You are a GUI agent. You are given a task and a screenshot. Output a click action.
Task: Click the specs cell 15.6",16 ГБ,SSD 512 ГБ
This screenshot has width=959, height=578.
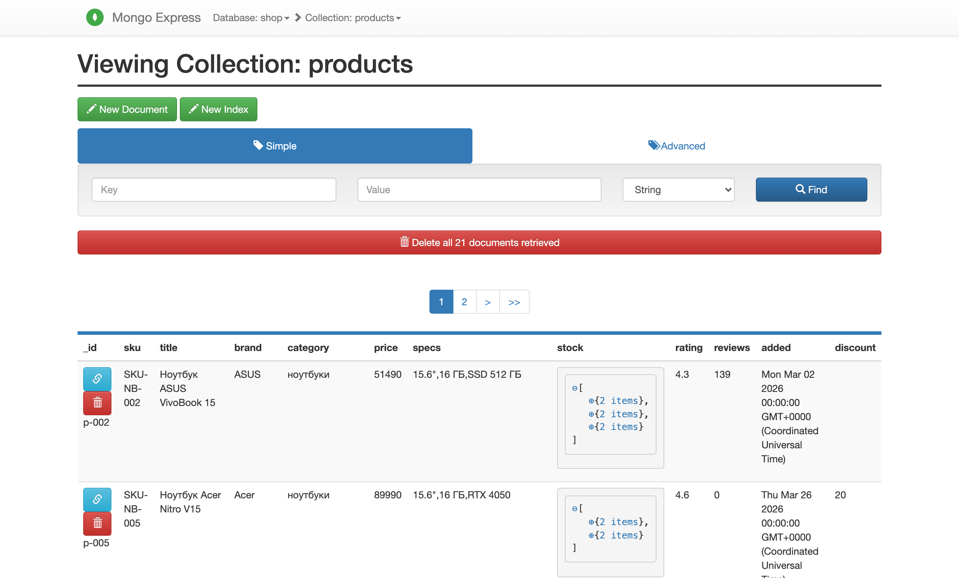coord(467,375)
